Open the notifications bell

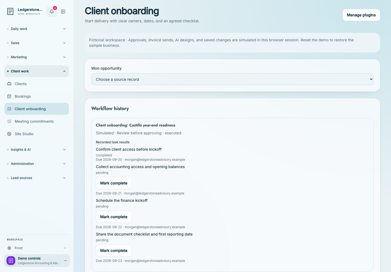tap(52, 11)
